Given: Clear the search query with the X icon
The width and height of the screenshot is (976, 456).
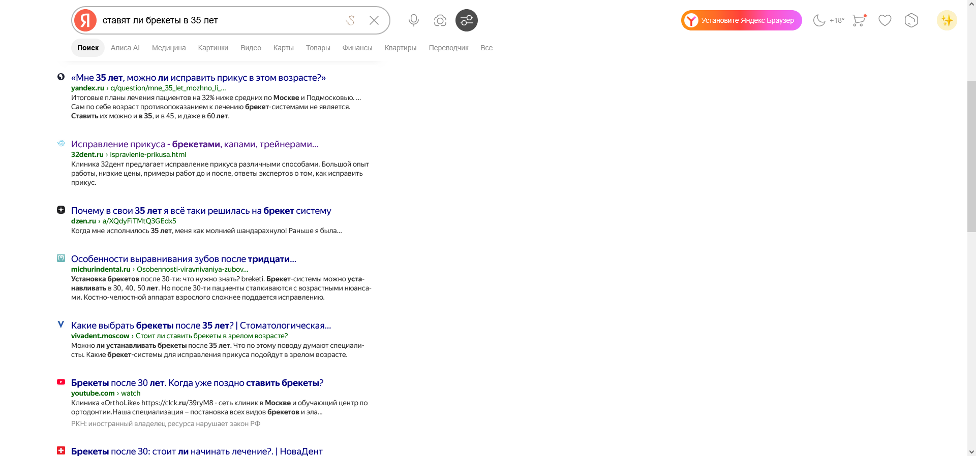Looking at the screenshot, I should tap(374, 20).
